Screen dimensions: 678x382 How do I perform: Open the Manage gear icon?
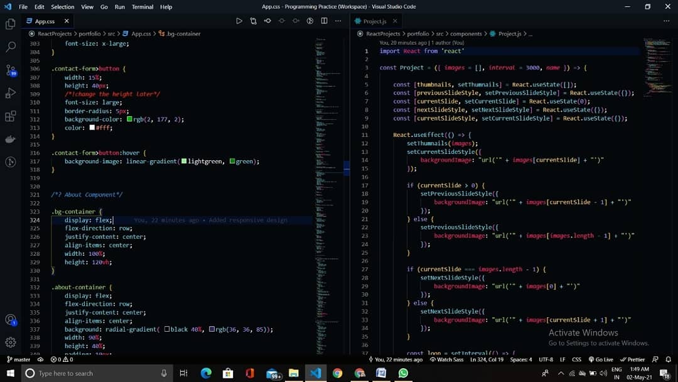(x=11, y=342)
